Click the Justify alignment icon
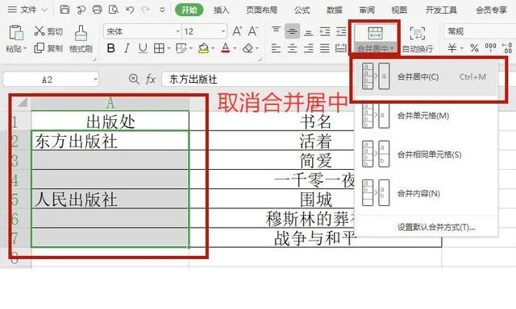516x309 pixels. tap(325, 48)
